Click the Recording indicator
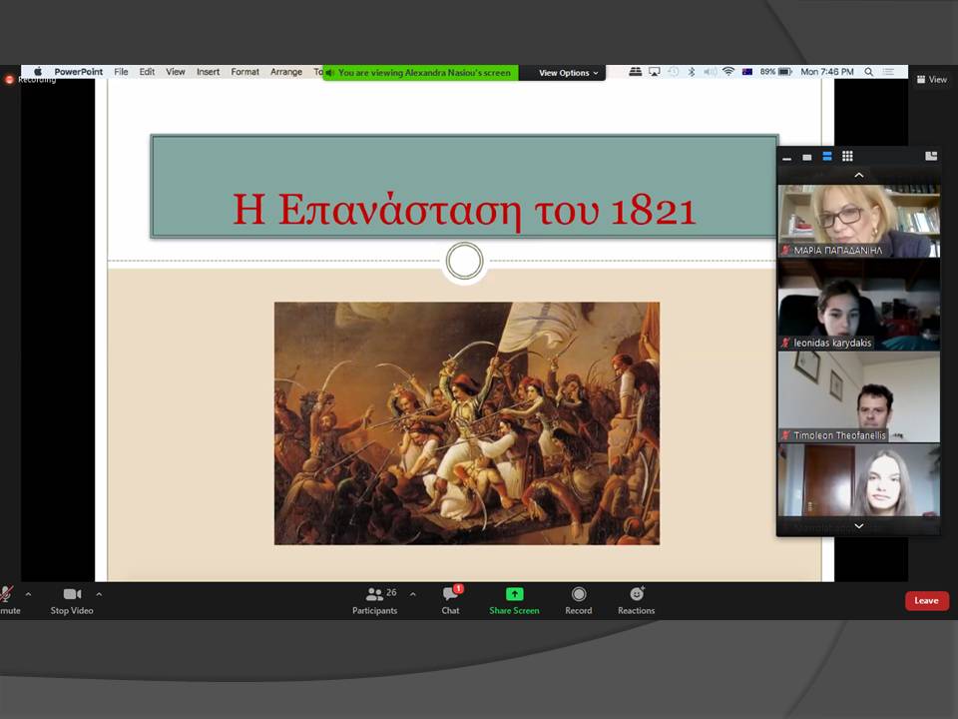 tap(31, 80)
